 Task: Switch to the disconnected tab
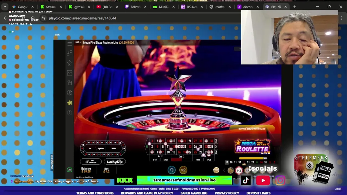click(x=248, y=7)
